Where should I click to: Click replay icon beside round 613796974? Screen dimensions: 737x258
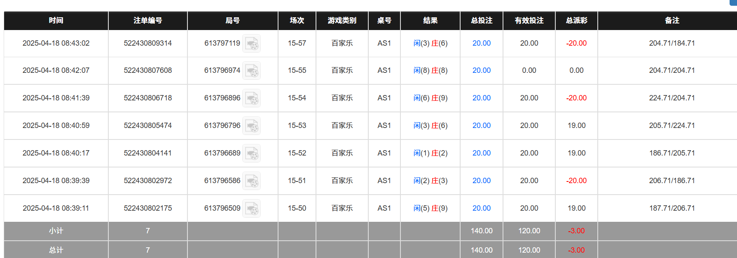[x=251, y=71]
